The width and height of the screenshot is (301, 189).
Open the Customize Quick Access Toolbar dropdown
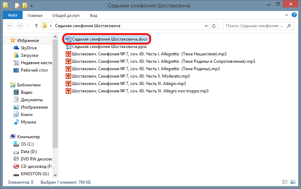pos(31,6)
